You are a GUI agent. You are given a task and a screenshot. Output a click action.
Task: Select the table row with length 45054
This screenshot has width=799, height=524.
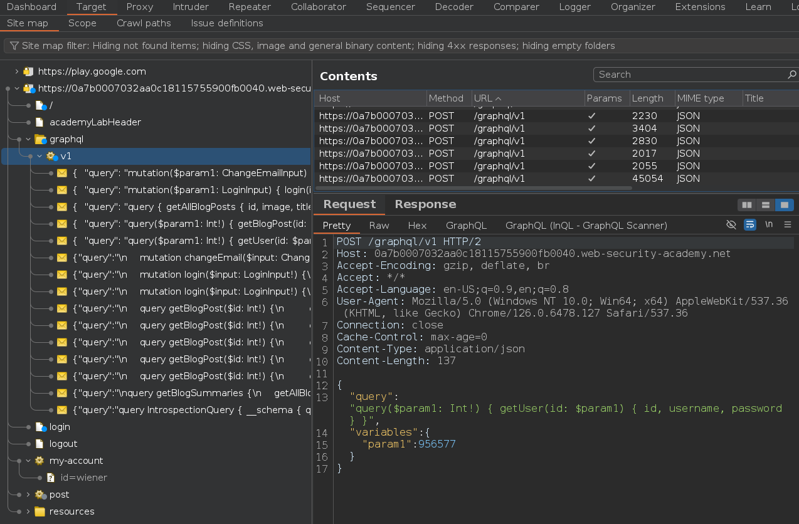556,179
